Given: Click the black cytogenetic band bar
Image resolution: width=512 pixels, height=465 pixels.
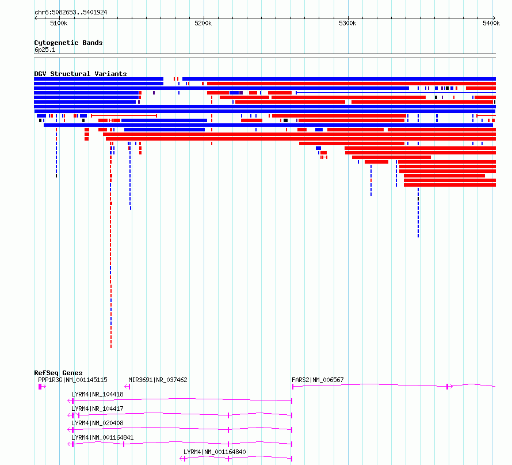Looking at the screenshot, I should click(x=265, y=56).
